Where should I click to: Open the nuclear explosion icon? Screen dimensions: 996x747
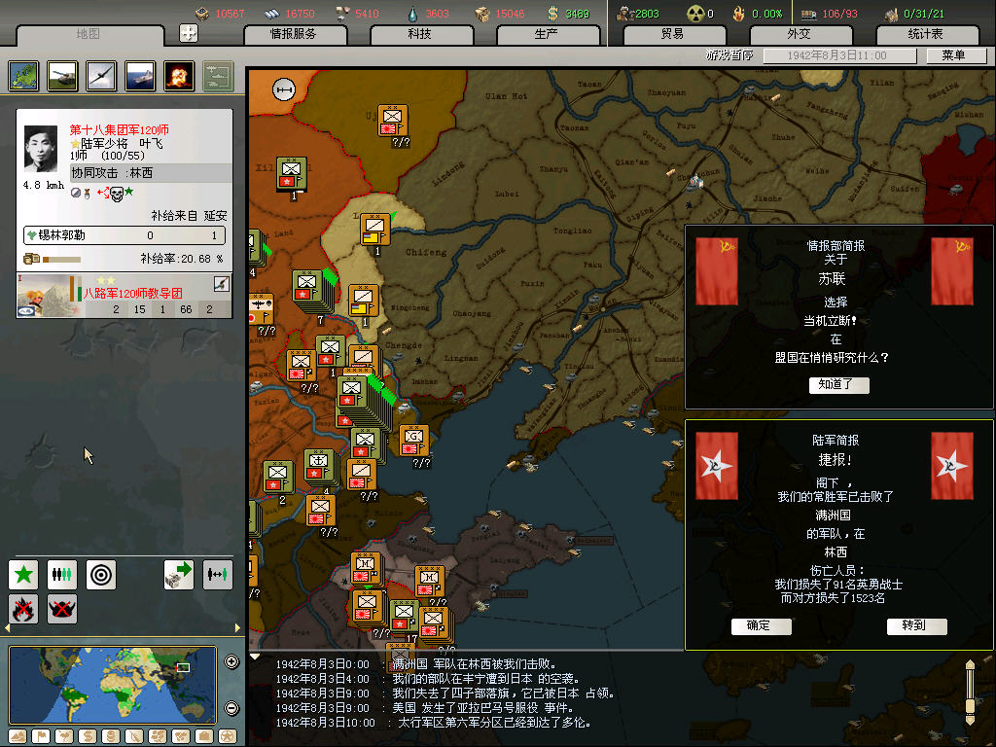[179, 76]
